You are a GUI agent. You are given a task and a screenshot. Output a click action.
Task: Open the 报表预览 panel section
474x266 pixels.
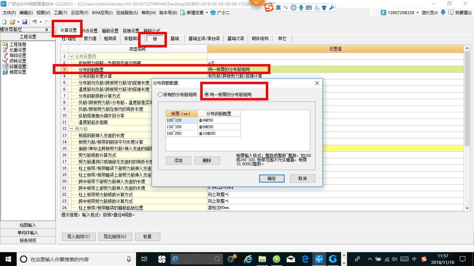(28, 240)
